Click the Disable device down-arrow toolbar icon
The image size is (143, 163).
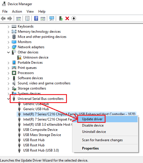[74, 18]
